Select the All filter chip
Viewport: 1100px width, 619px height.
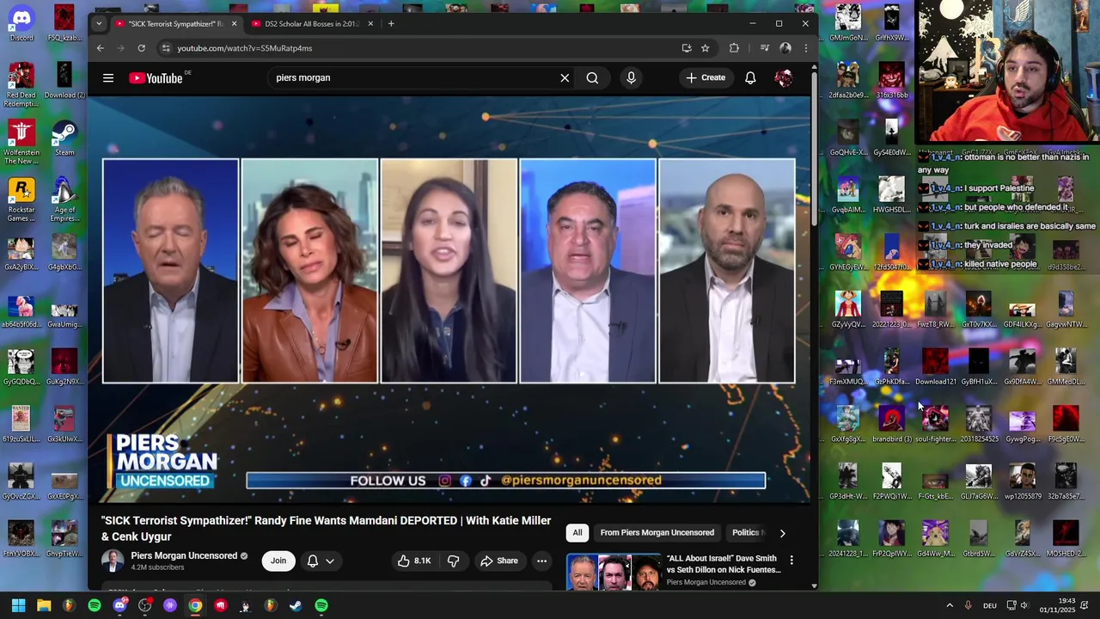577,533
